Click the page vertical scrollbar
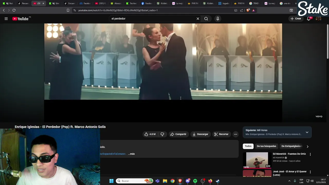This screenshot has height=185, width=329. (328, 41)
